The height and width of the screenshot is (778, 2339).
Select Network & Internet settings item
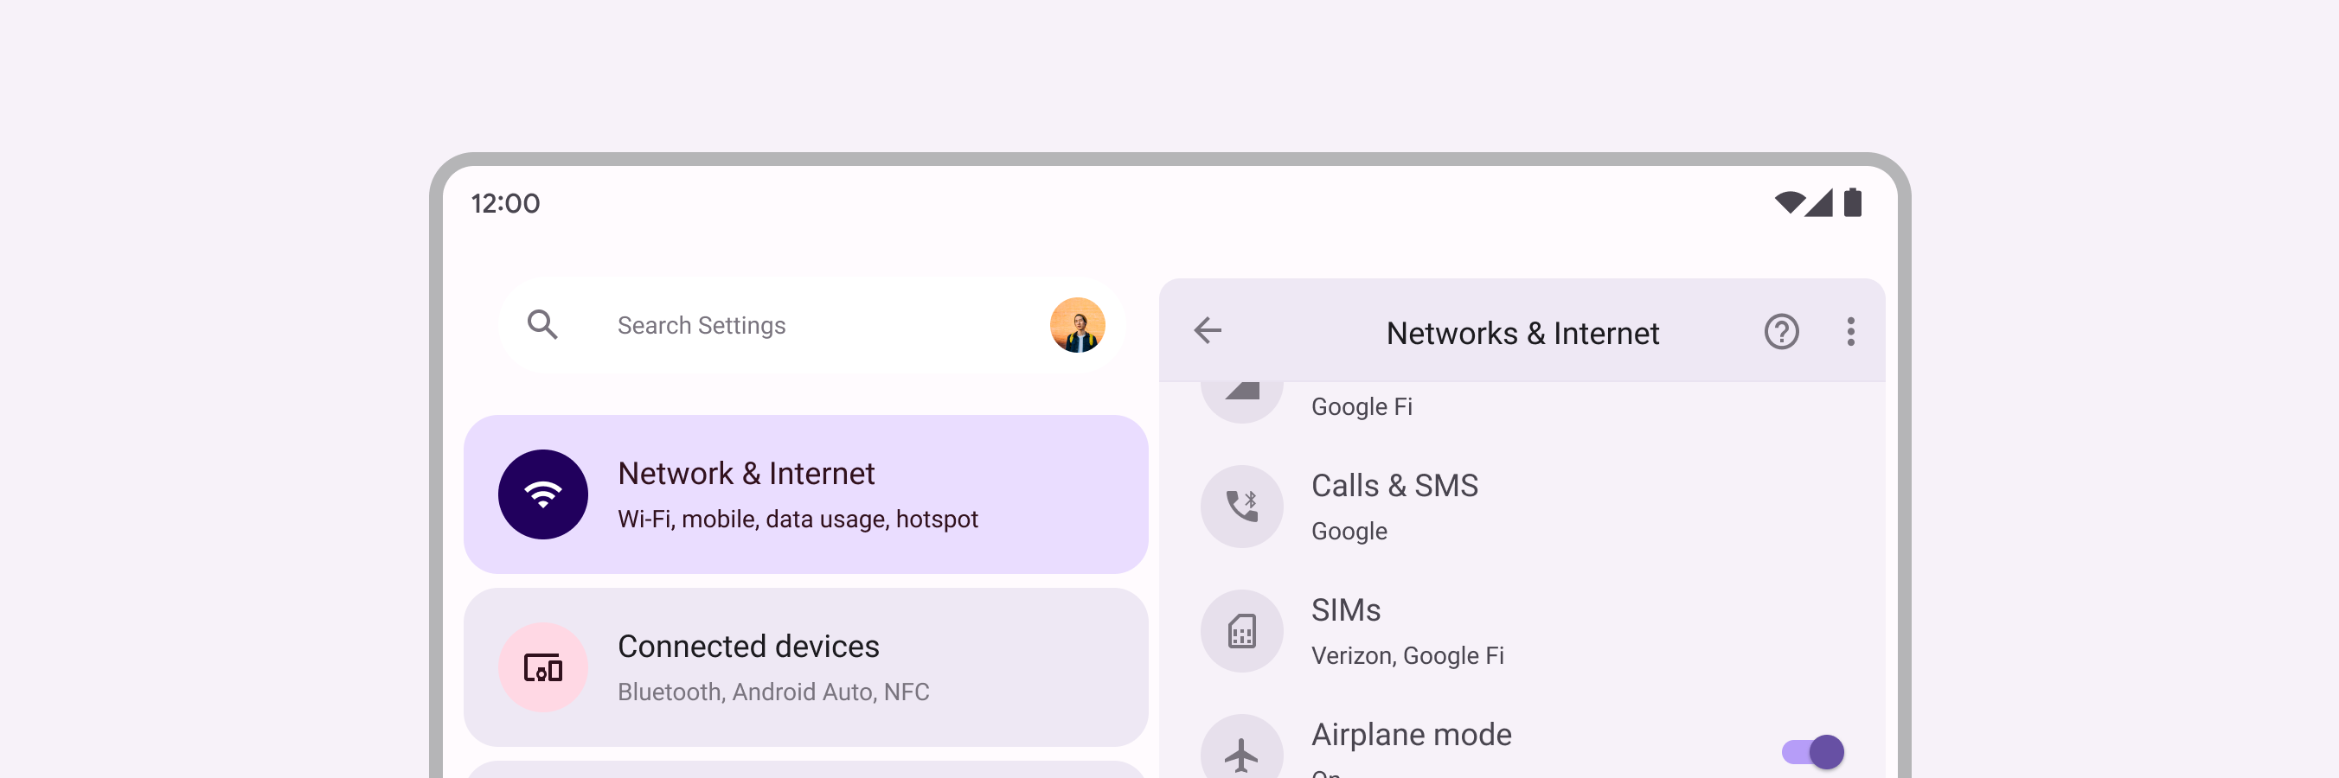click(805, 494)
